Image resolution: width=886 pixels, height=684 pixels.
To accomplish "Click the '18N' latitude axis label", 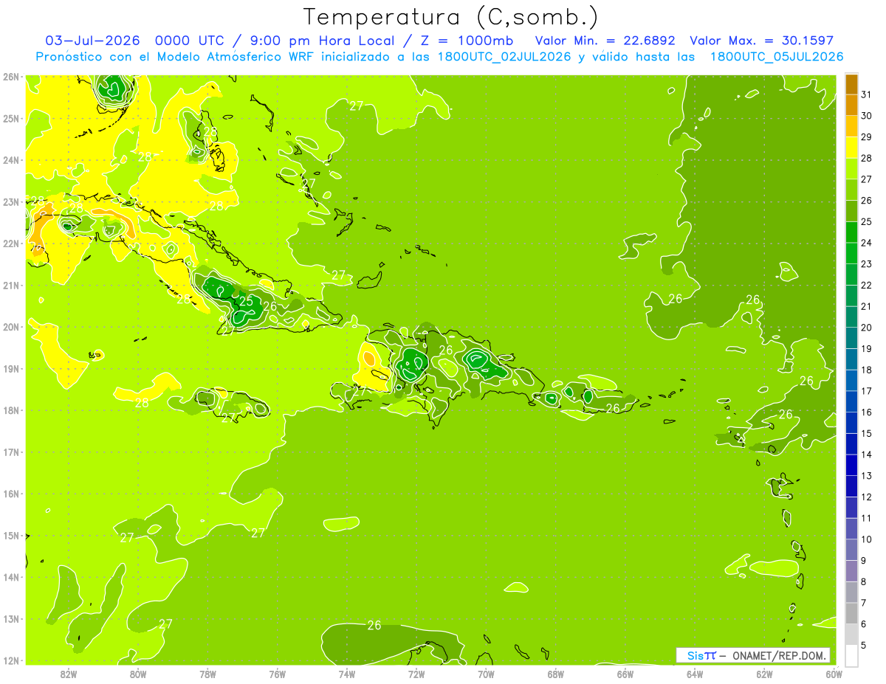I will point(11,410).
